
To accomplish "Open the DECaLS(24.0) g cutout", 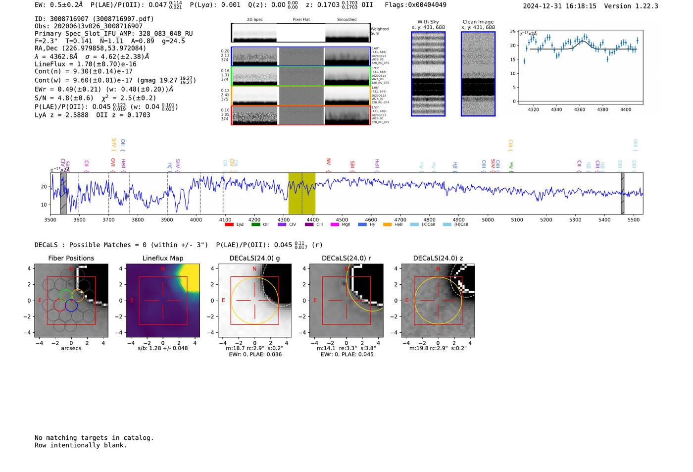I will click(x=255, y=301).
